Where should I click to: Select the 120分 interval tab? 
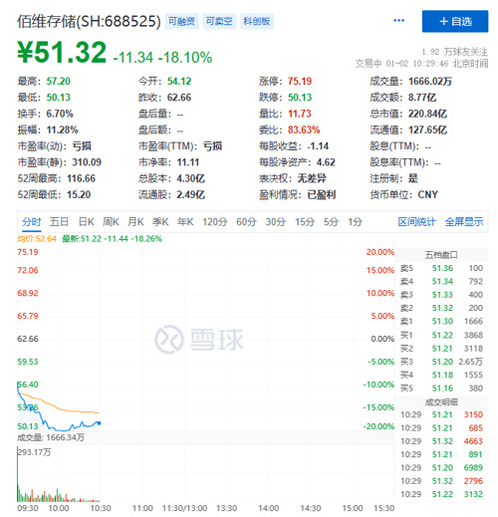pos(215,221)
